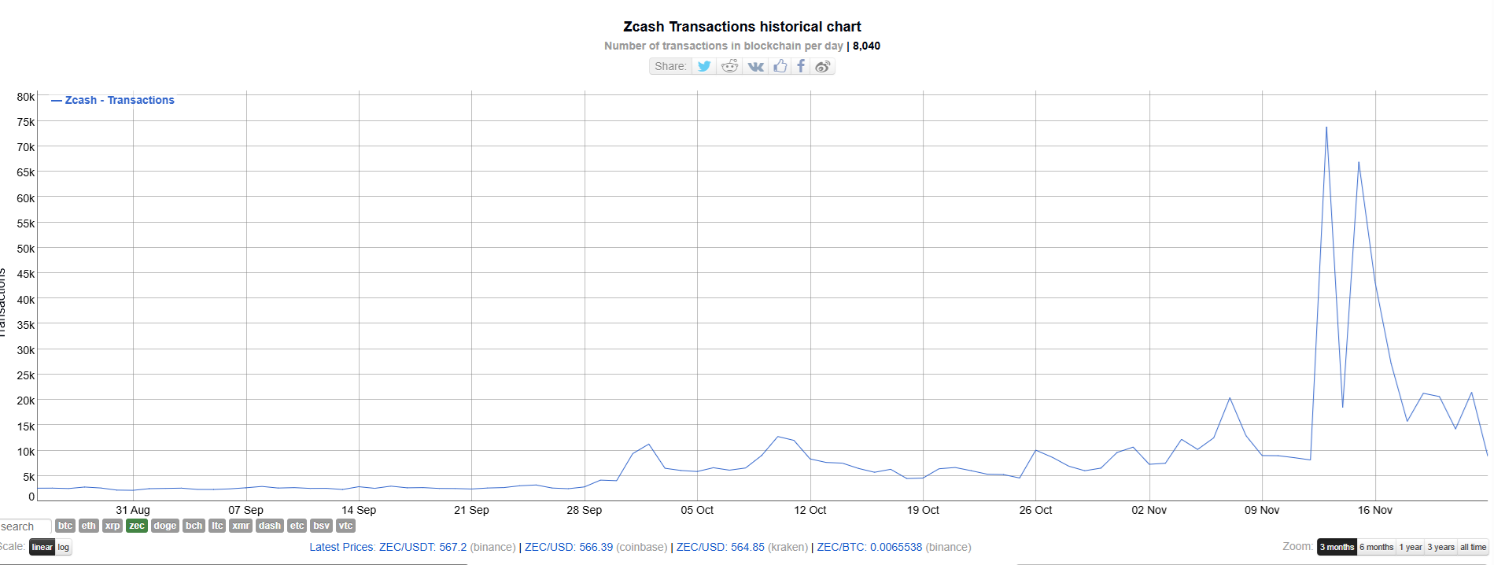Keep chart scale on linear
Viewport: 1494px width, 565px height.
tap(42, 547)
